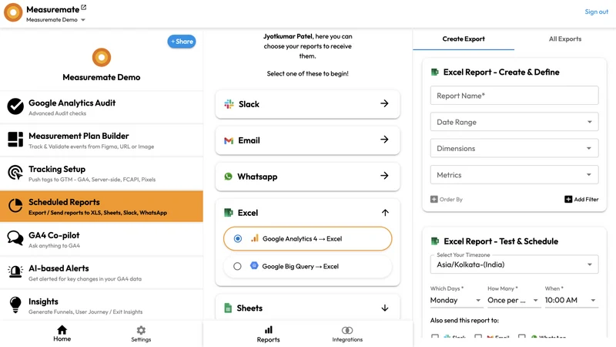Click the Also send this report to label

click(x=464, y=320)
